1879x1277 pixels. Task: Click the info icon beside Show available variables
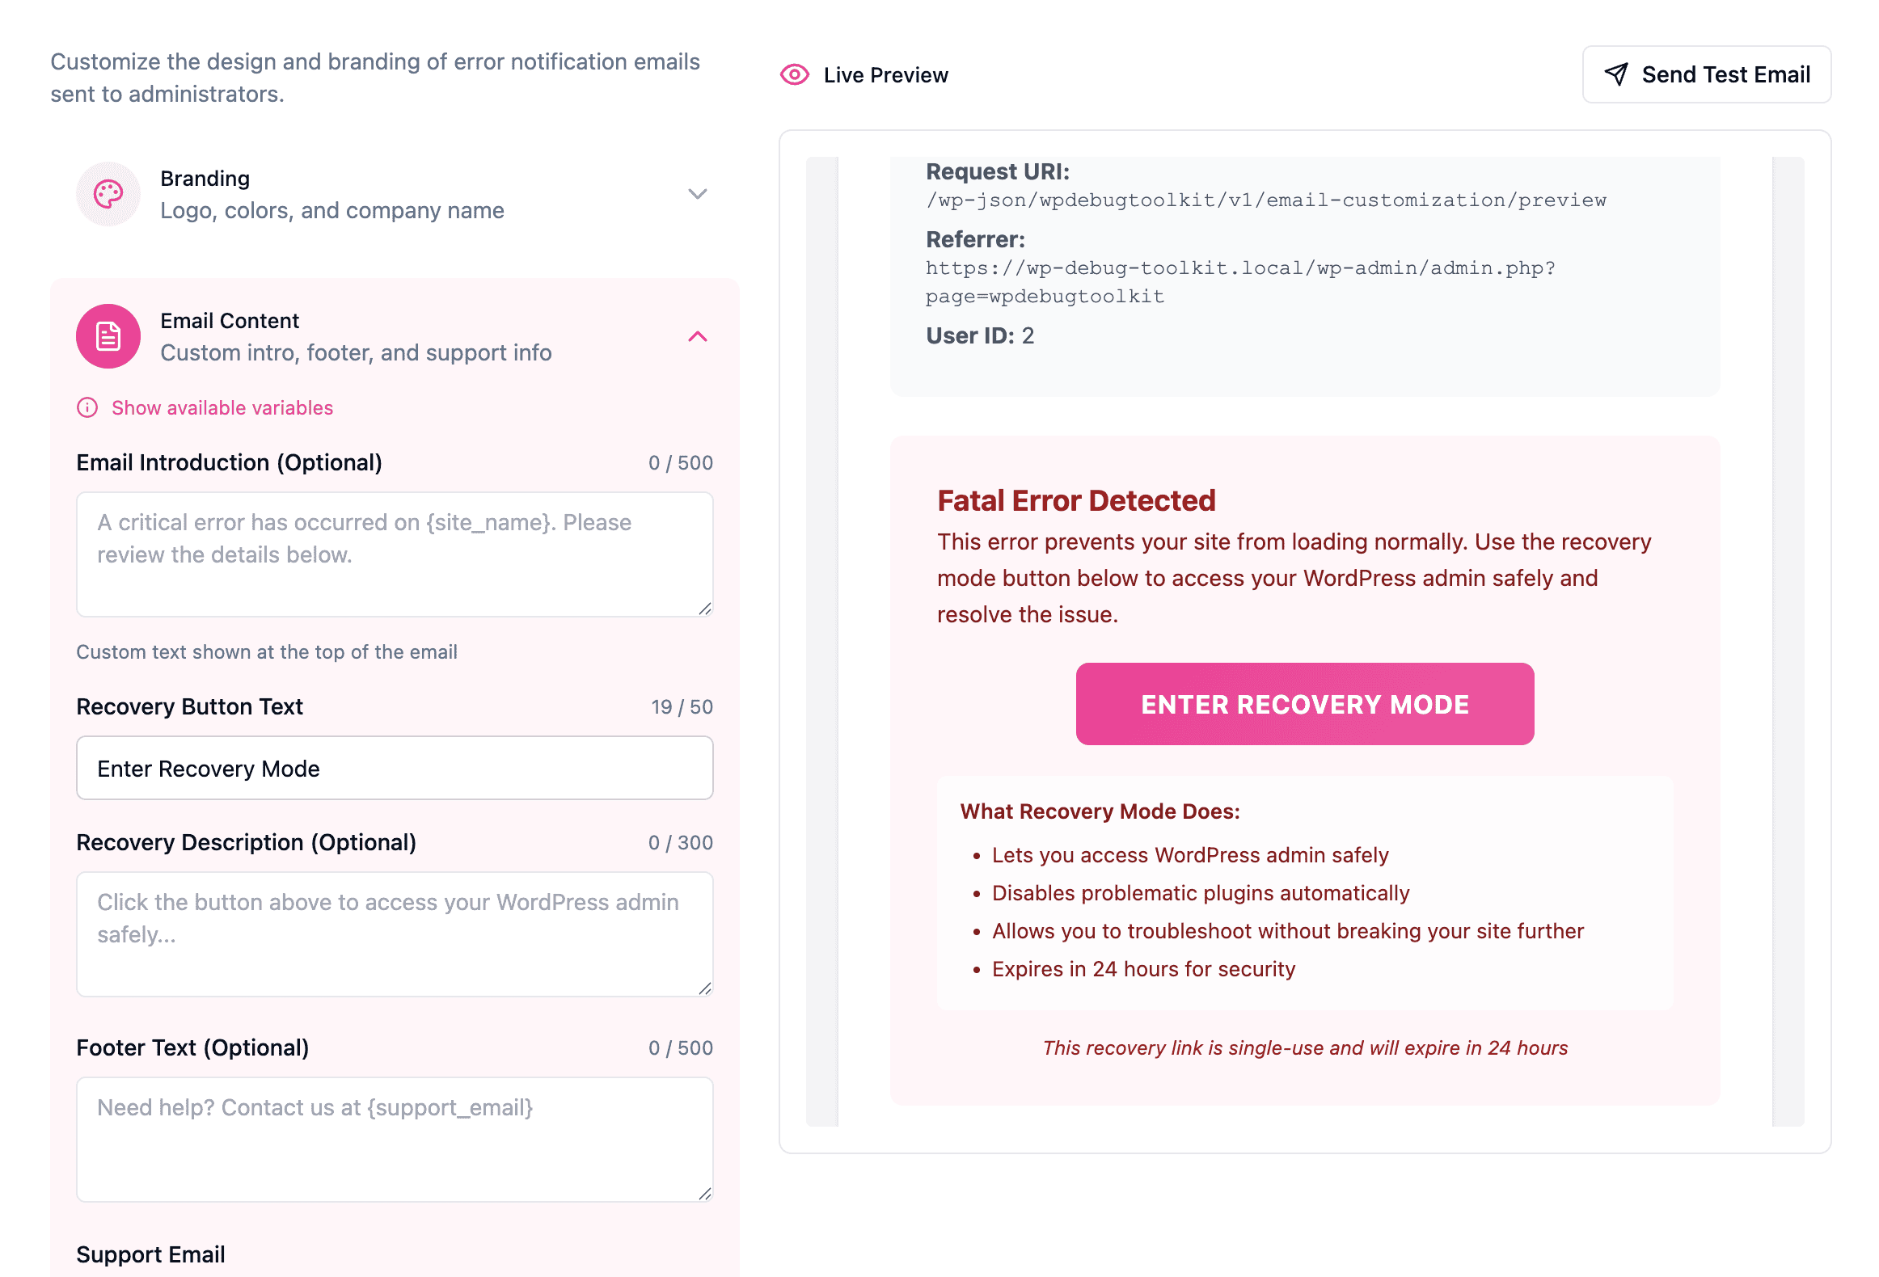[x=87, y=407]
